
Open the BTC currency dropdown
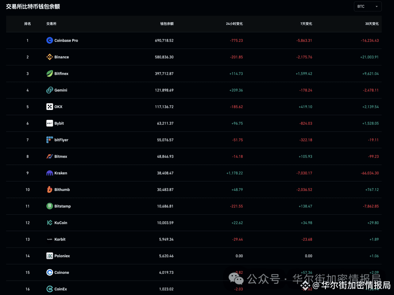[x=368, y=7]
